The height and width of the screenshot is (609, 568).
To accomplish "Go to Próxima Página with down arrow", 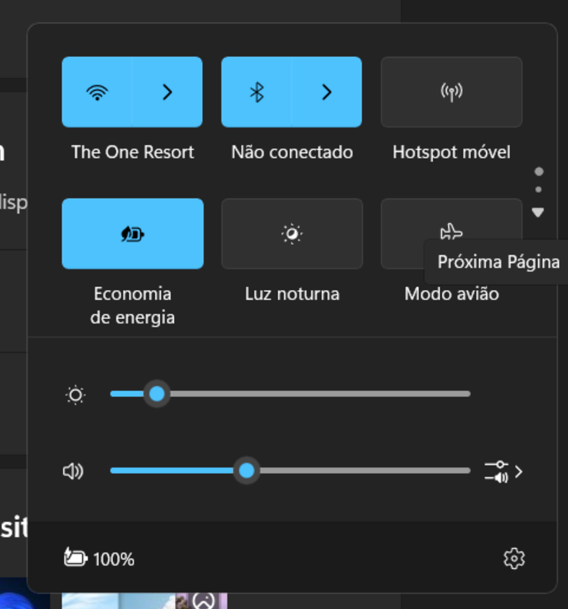I will (x=538, y=211).
